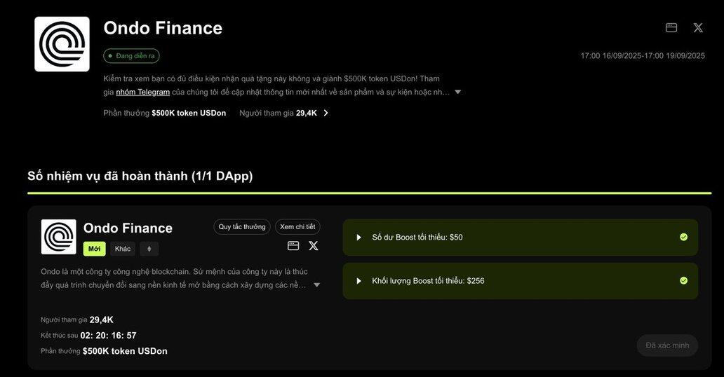Select the 'Khác' tag
Viewport: 724px width, 377px height.
pos(122,249)
